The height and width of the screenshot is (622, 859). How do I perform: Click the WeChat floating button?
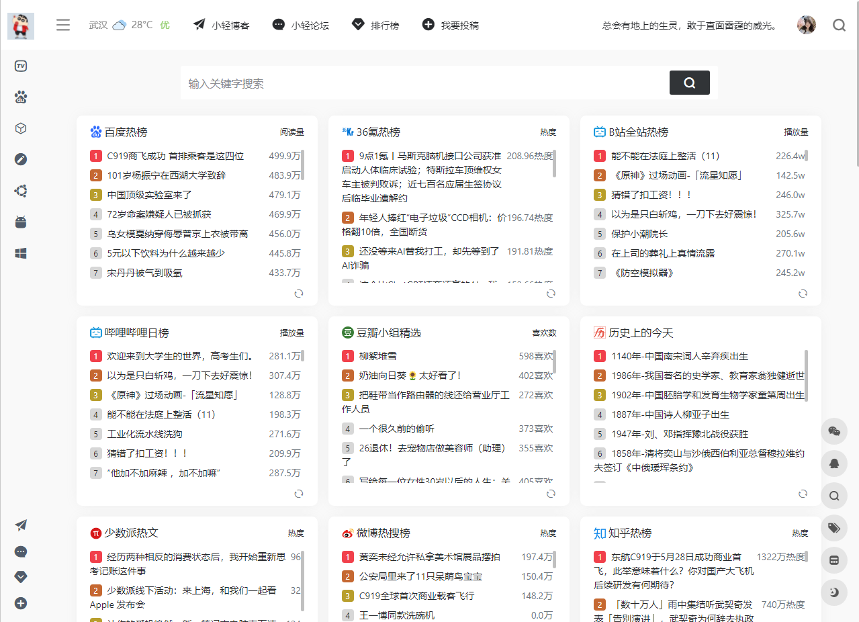pos(834,432)
